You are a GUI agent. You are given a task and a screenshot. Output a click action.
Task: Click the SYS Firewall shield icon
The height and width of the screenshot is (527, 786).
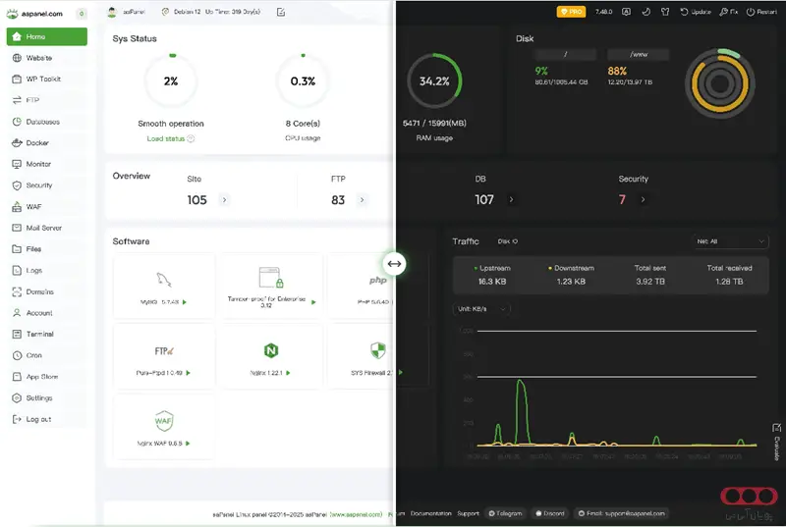click(378, 350)
